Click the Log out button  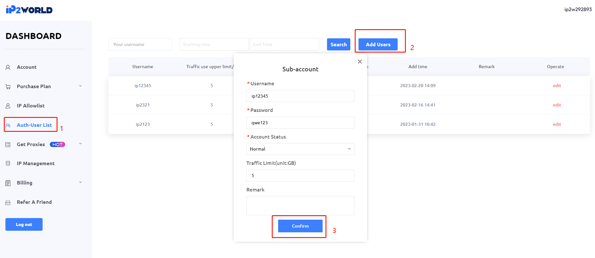pos(24,224)
